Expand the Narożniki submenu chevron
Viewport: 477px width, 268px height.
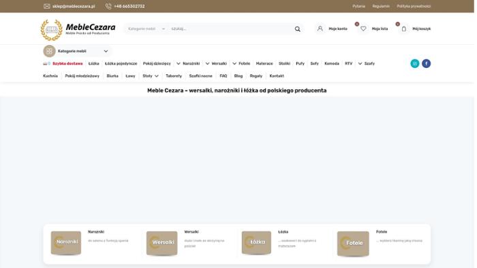click(179, 63)
